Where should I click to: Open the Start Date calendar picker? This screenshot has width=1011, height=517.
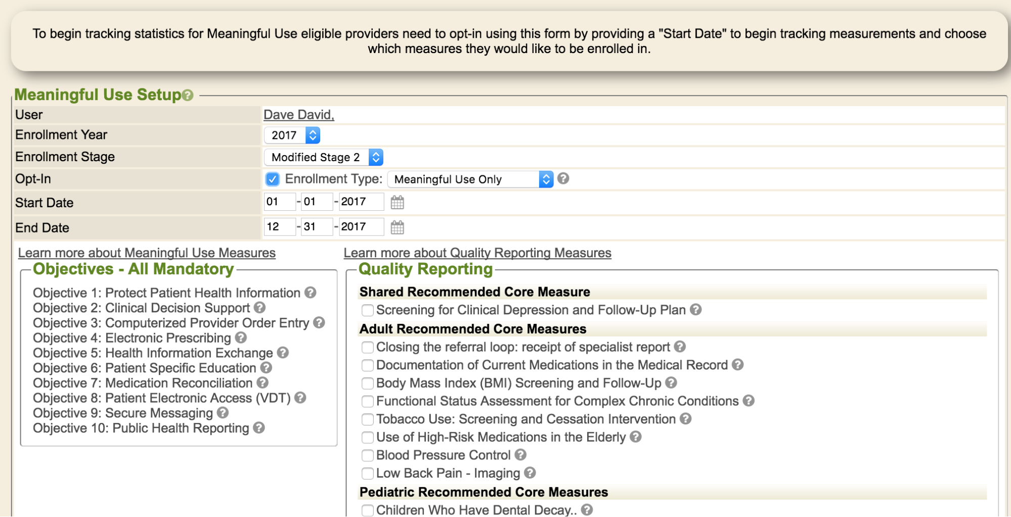coord(397,203)
